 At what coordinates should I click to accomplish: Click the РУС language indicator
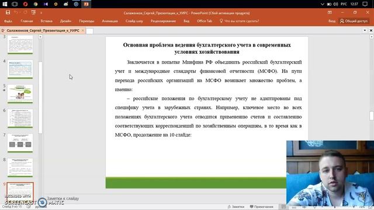click(x=344, y=4)
